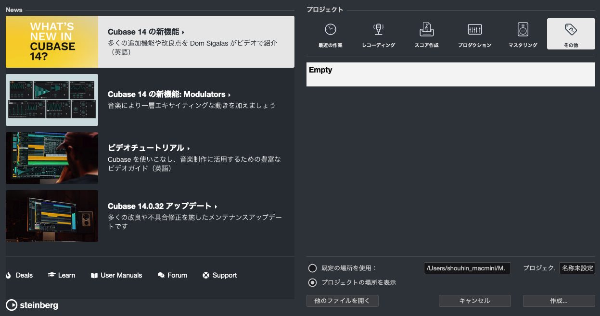Click the Forum speech bubbles icon
This screenshot has width=600, height=316.
[161, 275]
